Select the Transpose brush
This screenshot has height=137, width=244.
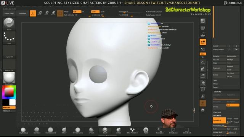point(159,131)
